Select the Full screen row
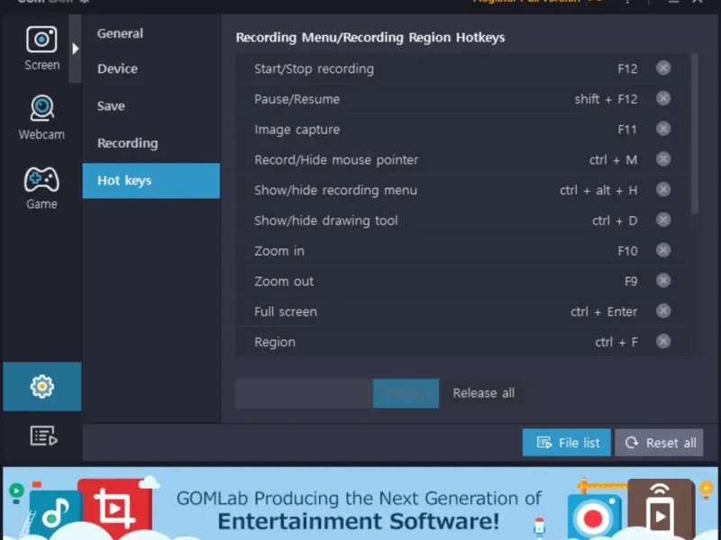Screen dimensions: 721x540 point(463,311)
